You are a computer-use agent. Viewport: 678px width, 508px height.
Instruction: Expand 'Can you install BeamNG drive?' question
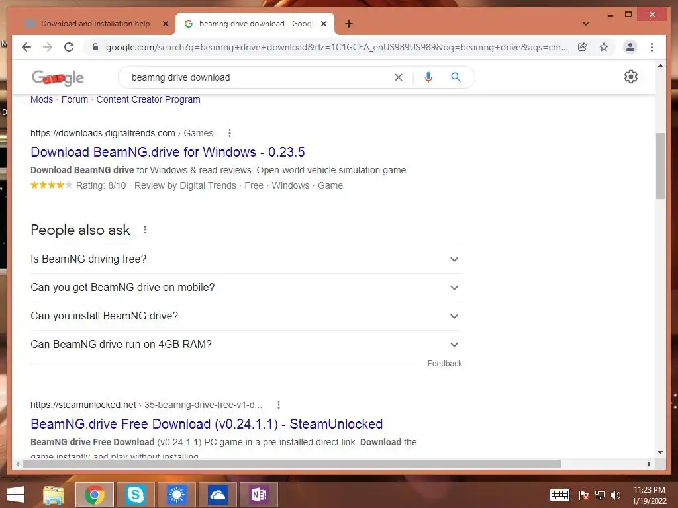pos(246,316)
